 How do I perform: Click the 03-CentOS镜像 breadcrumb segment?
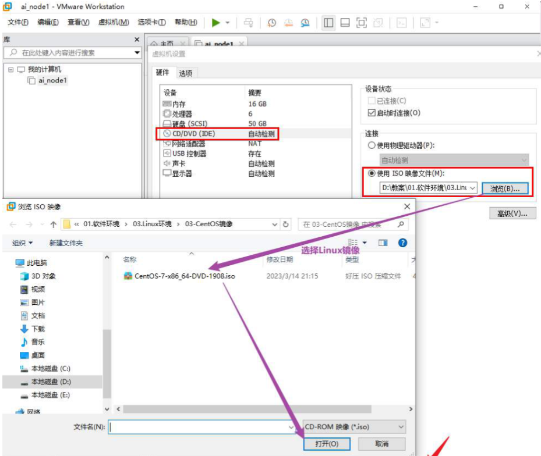tap(208, 224)
